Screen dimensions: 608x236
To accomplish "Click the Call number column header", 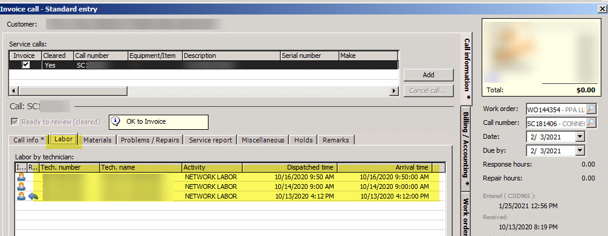I will tap(100, 56).
